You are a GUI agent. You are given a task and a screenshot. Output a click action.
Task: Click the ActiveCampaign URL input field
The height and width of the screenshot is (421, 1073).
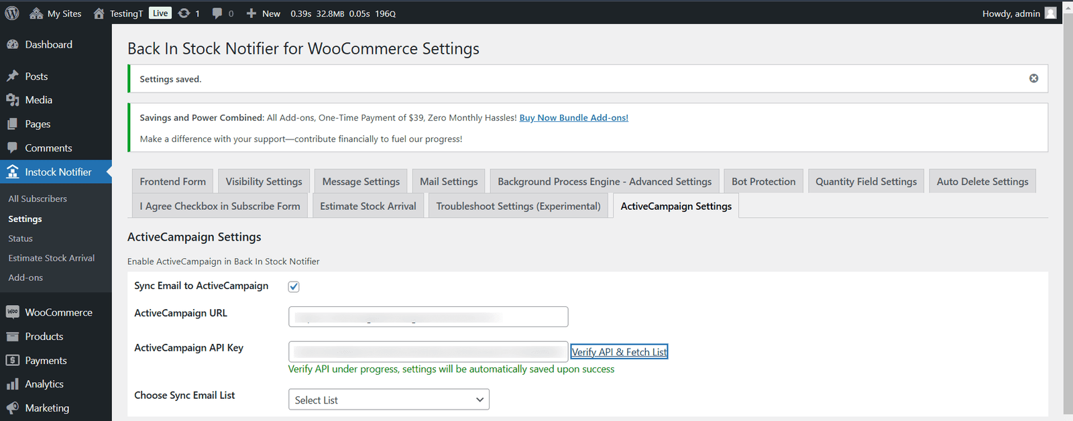(x=428, y=316)
